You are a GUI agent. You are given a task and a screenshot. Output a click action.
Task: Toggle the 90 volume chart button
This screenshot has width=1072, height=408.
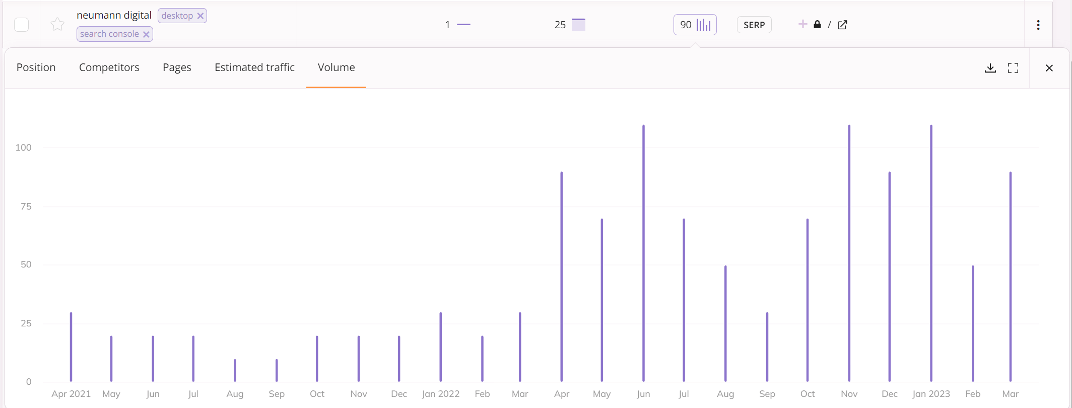click(695, 25)
